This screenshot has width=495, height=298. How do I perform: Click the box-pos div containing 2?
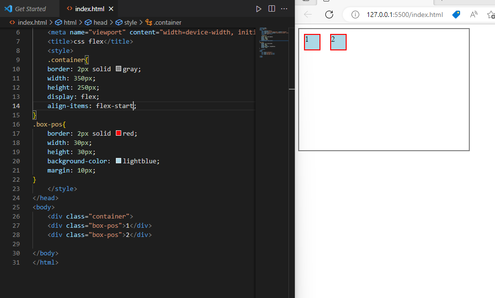(x=100, y=235)
